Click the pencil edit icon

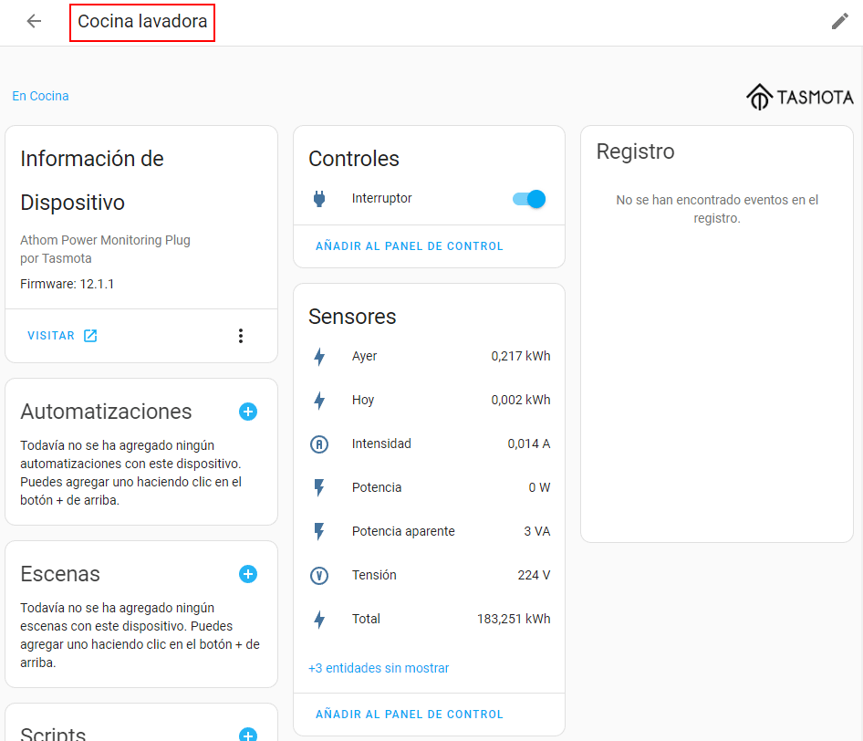point(839,21)
